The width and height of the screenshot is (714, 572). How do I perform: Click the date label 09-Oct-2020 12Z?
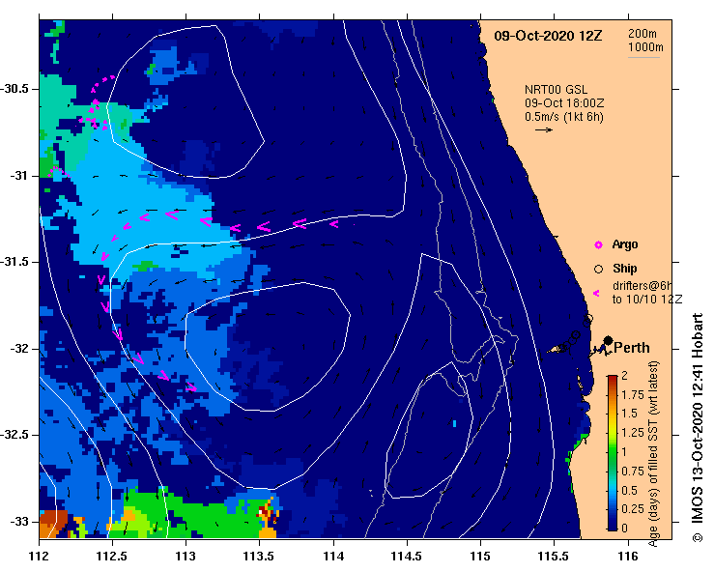click(548, 36)
